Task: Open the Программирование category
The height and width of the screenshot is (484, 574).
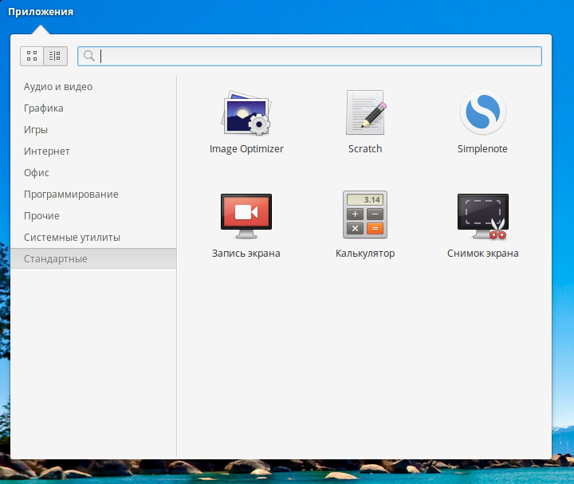Action: pyautogui.click(x=71, y=195)
